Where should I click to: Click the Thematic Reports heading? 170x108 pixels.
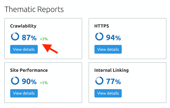34,10
